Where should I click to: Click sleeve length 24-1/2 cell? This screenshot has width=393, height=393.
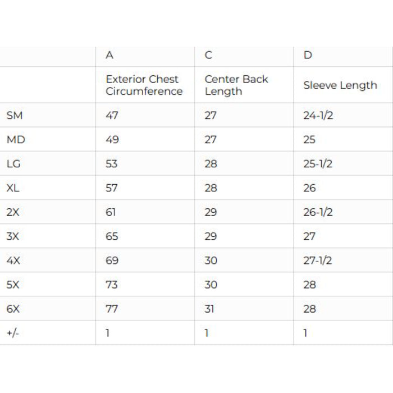pyautogui.click(x=318, y=116)
